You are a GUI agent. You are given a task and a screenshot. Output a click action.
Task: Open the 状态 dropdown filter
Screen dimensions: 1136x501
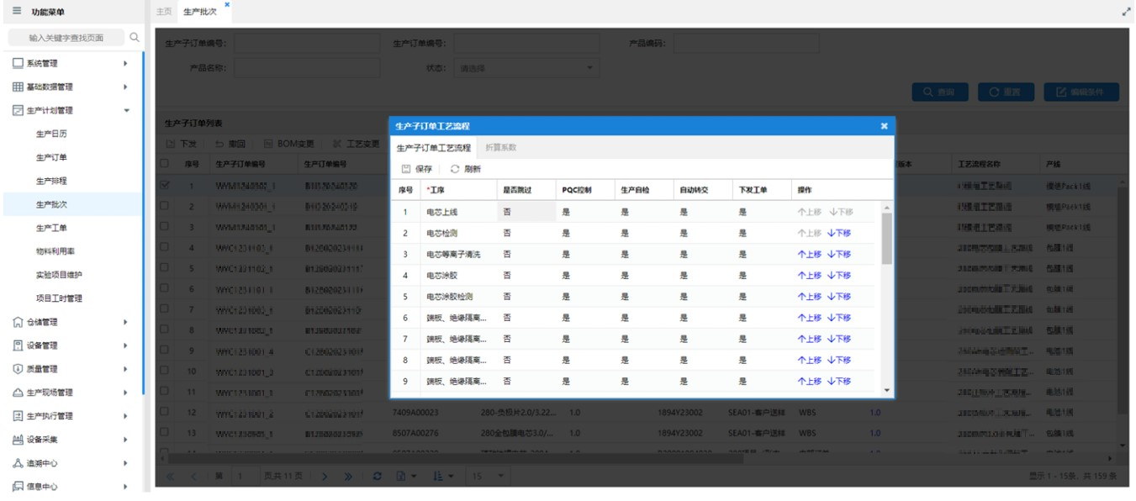526,68
